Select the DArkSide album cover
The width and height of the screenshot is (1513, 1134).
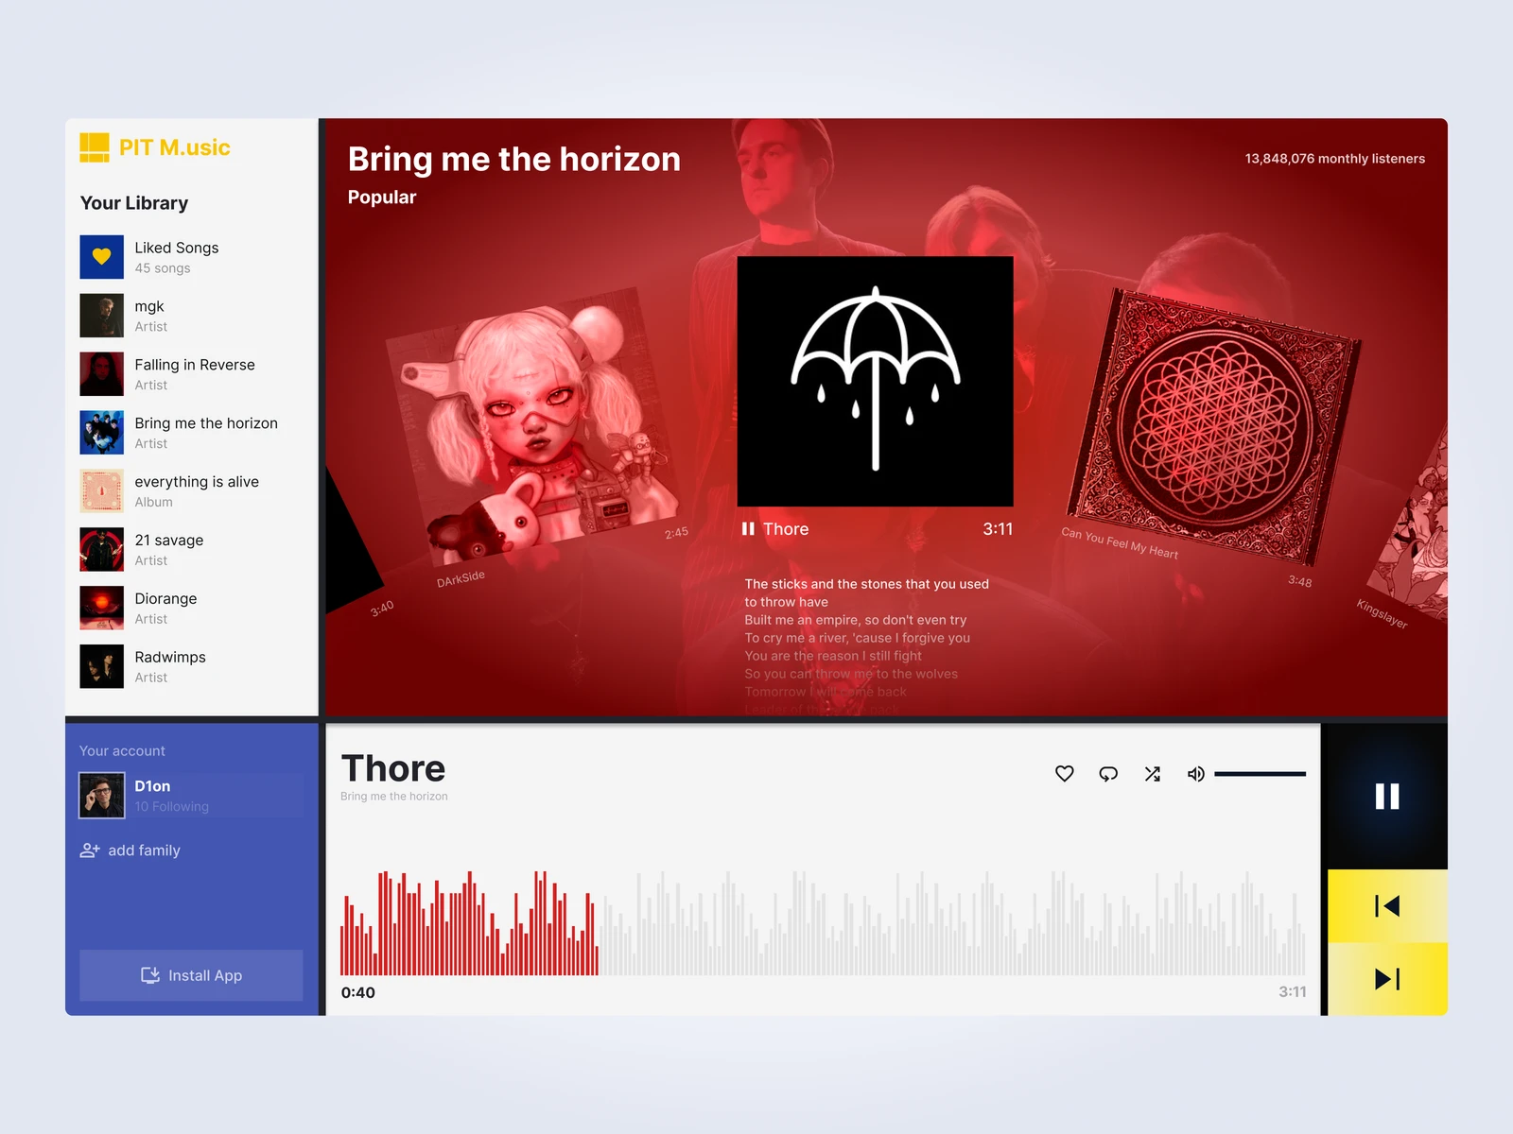[x=532, y=426]
